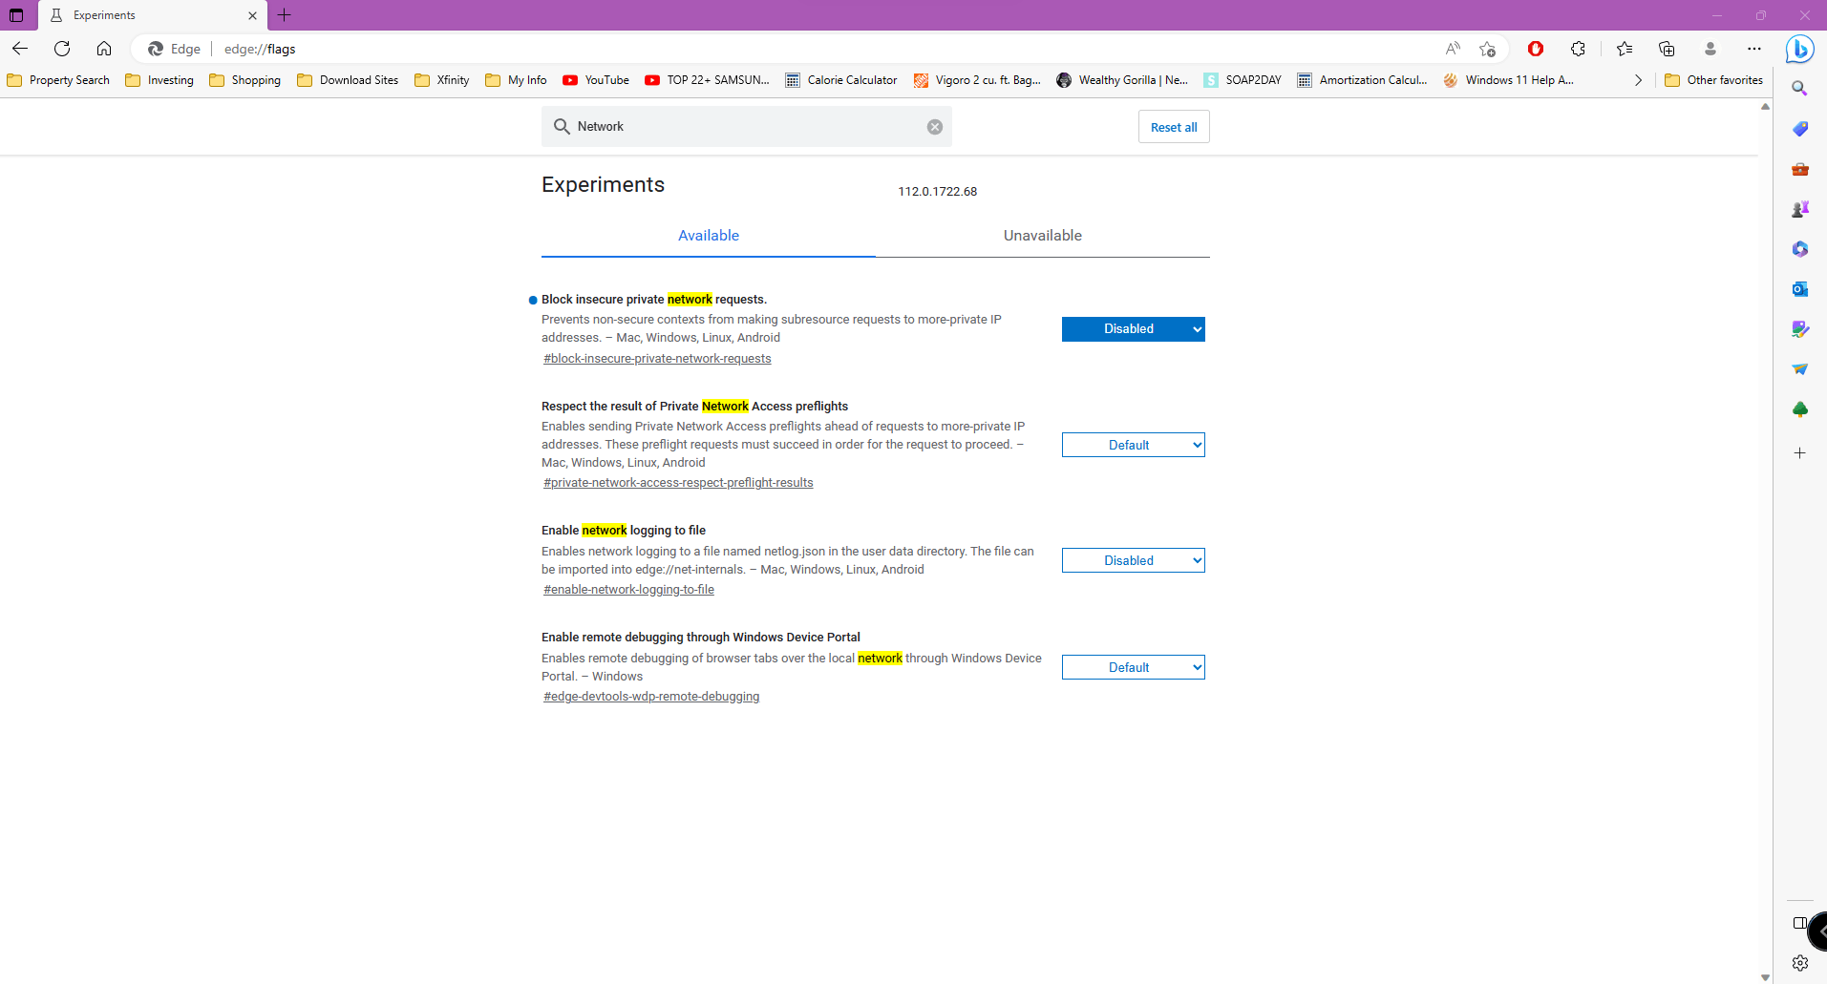Add a sidebar app with plus icon
The width and height of the screenshot is (1827, 984).
(1800, 453)
